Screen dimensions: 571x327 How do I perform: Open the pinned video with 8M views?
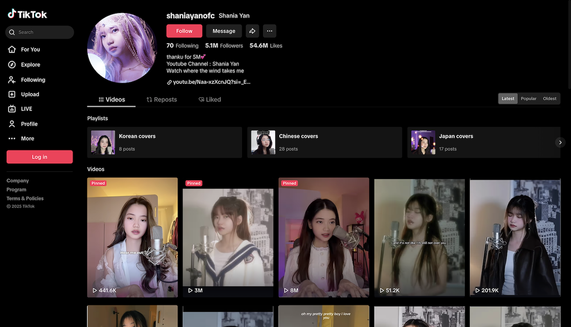[324, 237]
